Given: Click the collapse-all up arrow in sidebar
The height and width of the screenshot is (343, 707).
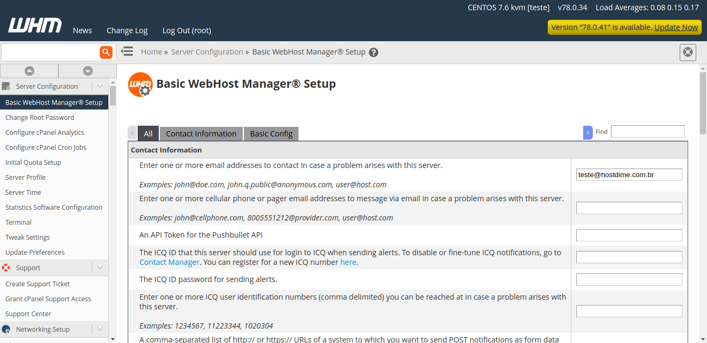Looking at the screenshot, I should pyautogui.click(x=29, y=71).
